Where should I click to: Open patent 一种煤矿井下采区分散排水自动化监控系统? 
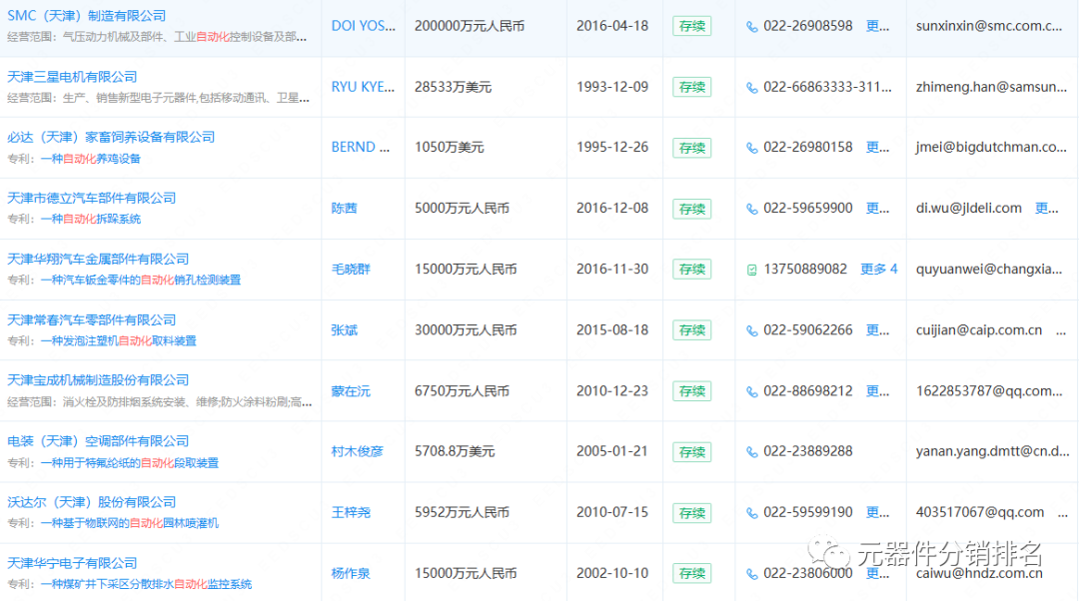(147, 584)
